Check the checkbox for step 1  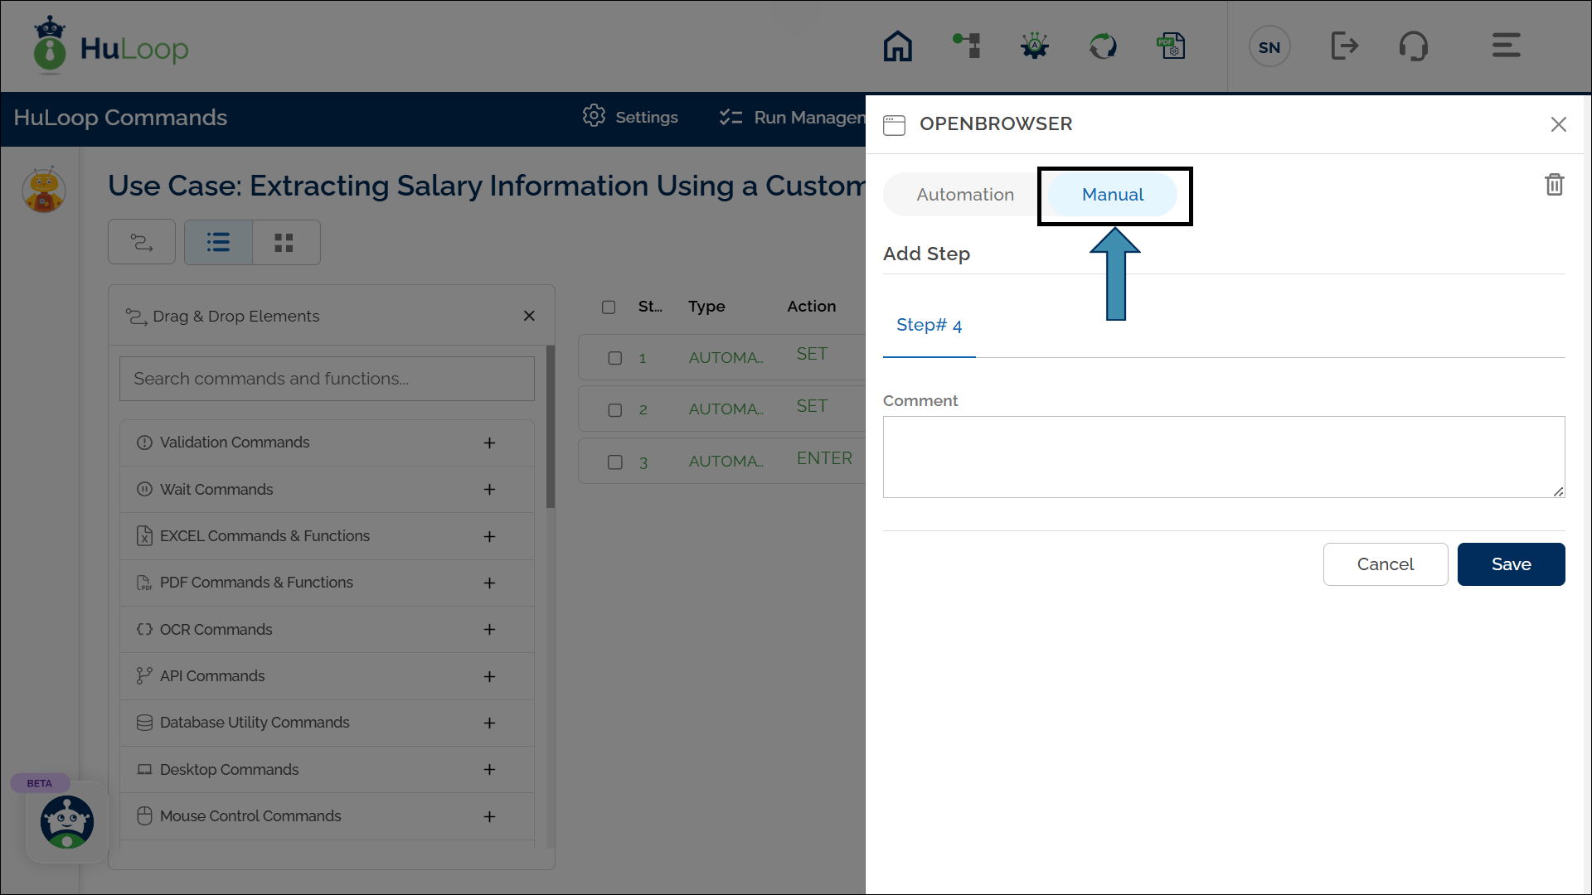615,358
